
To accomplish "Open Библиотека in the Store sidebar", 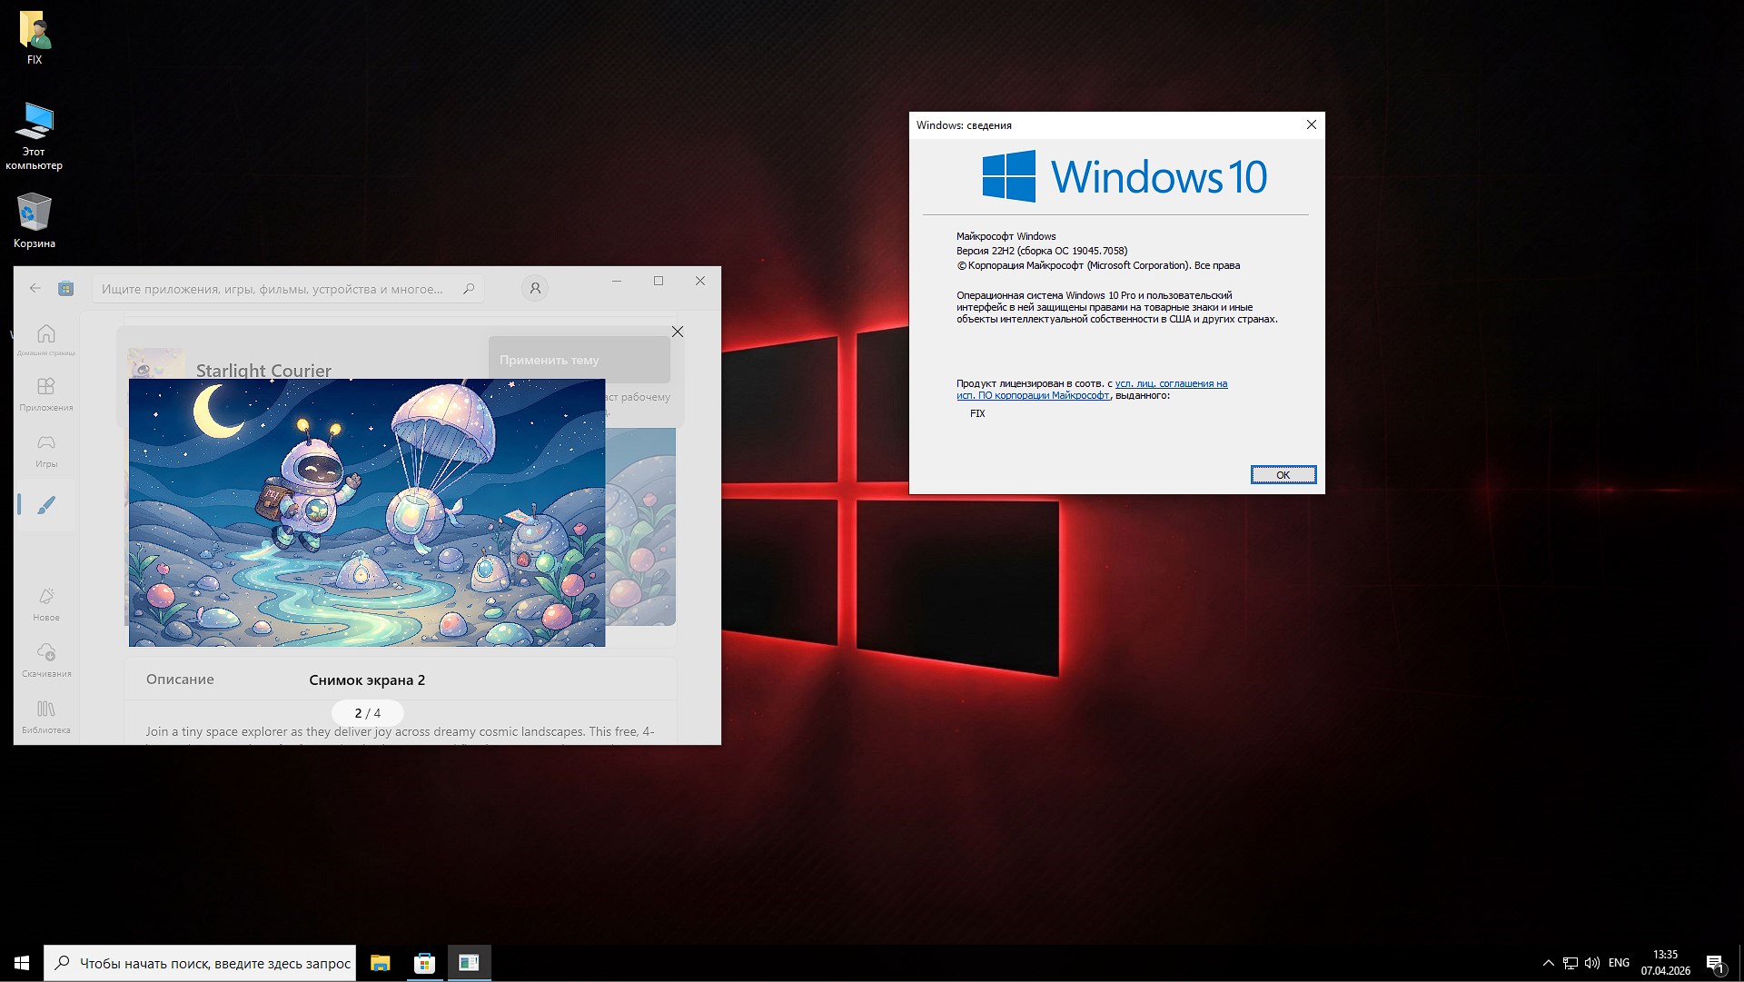I will (x=45, y=713).
